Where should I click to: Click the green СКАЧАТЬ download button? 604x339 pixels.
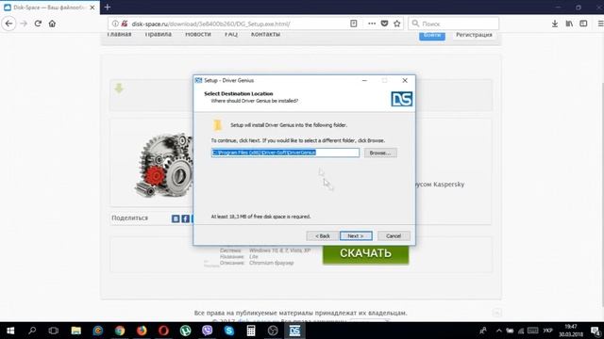(365, 253)
